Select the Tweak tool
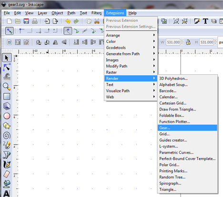The width and height of the screenshot is (223, 197). pyautogui.click(x=7, y=77)
